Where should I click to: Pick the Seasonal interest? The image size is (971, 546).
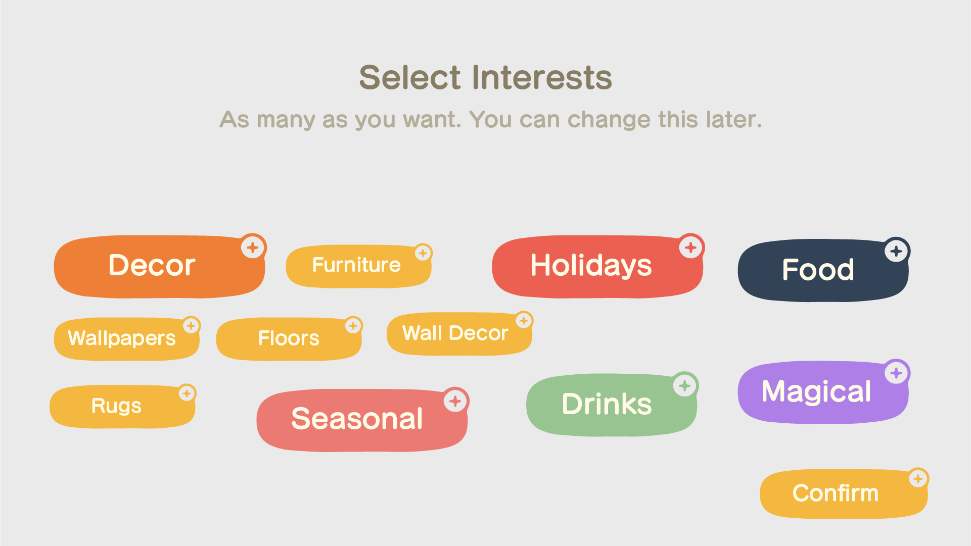click(x=362, y=420)
